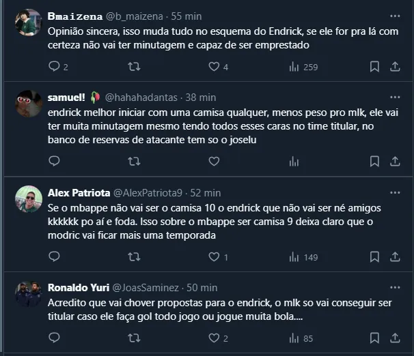Bookmark Bmaizena's tweet
The width and height of the screenshot is (414, 356).
point(374,67)
